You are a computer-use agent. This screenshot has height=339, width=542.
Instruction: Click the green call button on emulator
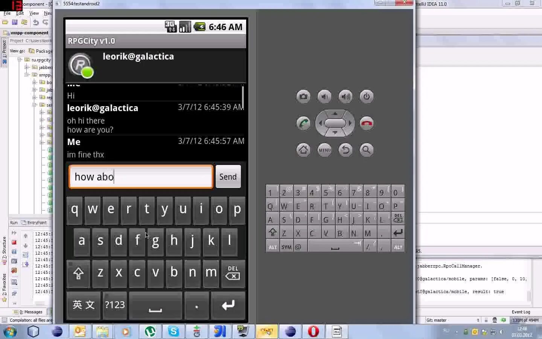point(303,123)
